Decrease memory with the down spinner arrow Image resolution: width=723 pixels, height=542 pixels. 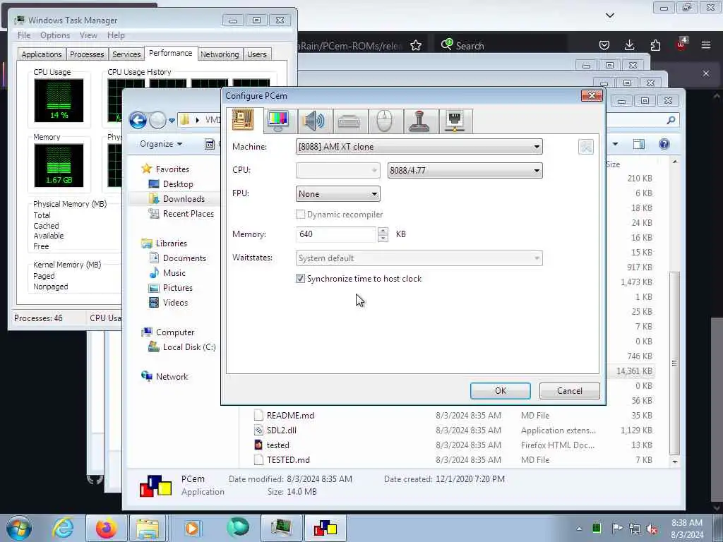(383, 239)
